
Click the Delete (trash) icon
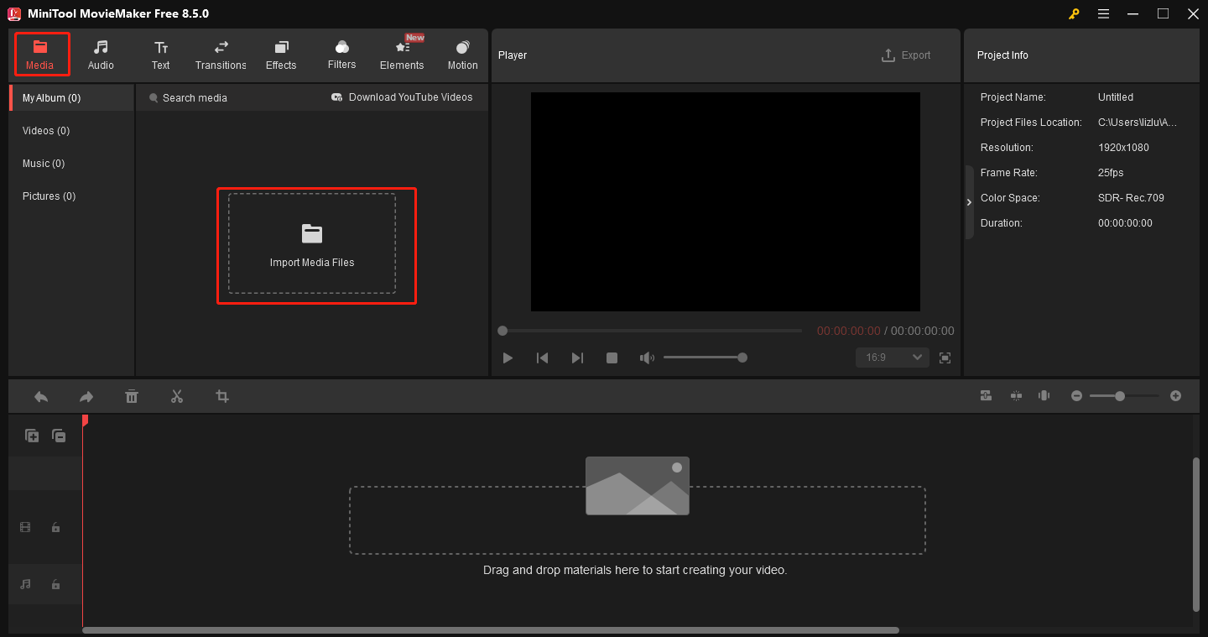click(132, 395)
